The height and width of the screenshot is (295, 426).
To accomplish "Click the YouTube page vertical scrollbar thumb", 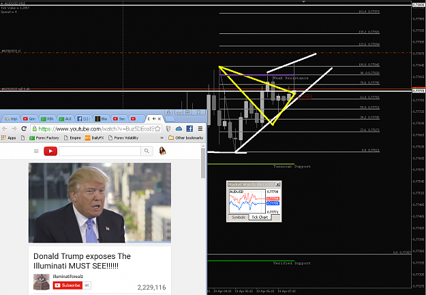I will [203, 163].
